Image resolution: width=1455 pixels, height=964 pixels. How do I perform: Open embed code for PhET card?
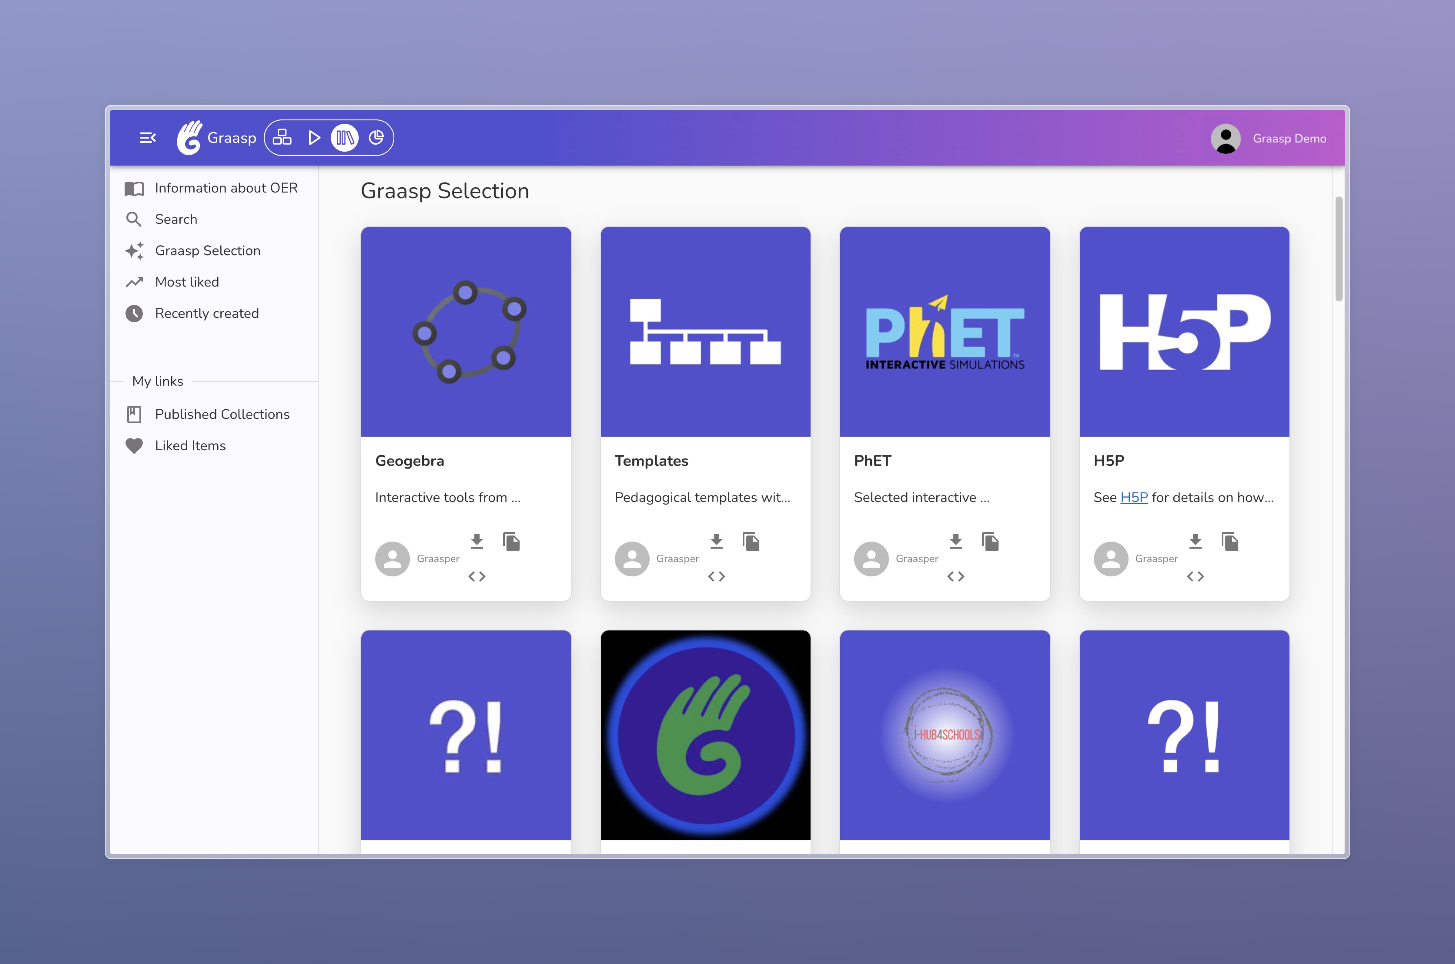click(x=955, y=576)
